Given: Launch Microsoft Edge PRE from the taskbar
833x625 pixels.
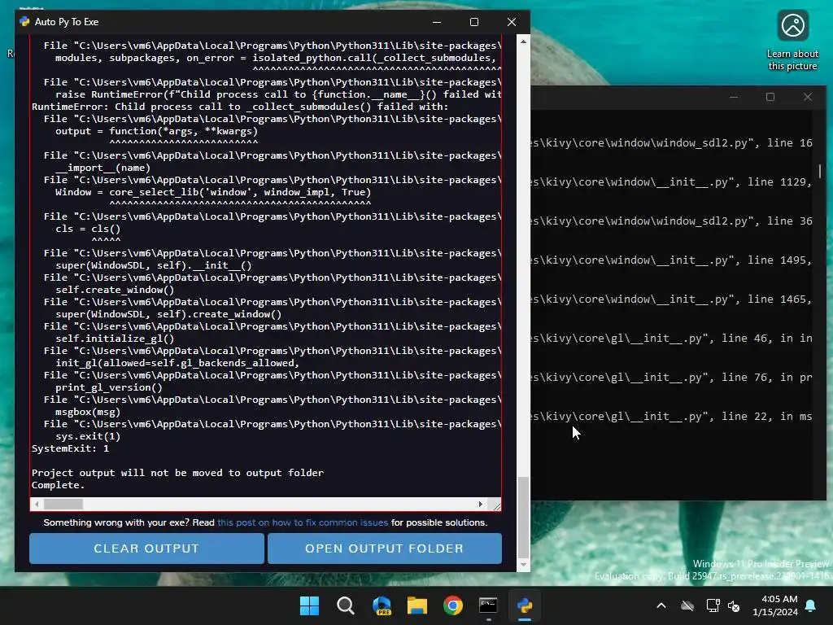Looking at the screenshot, I should click(x=382, y=605).
